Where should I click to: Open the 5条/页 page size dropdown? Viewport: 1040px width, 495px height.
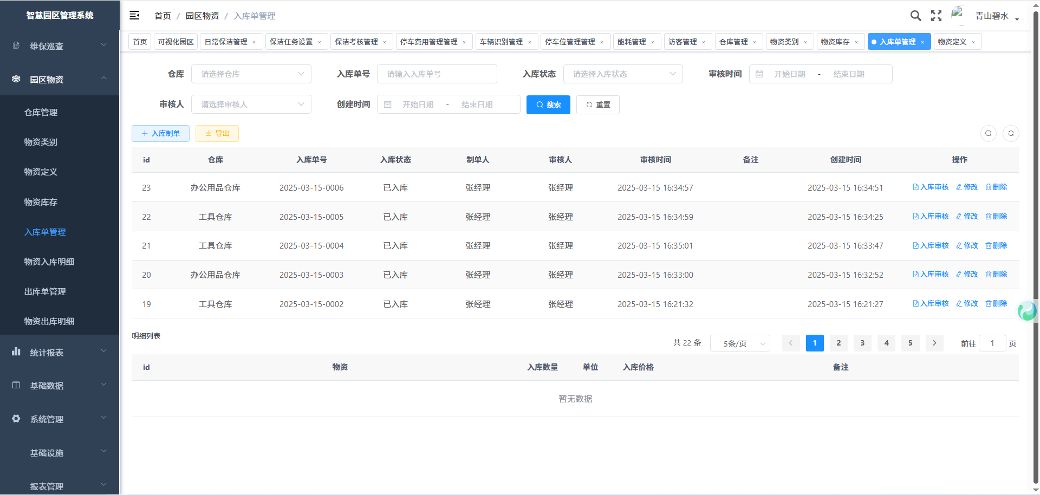tap(739, 343)
